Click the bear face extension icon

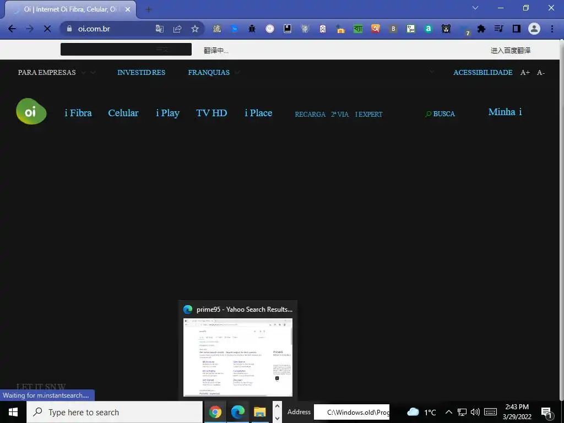click(446, 29)
